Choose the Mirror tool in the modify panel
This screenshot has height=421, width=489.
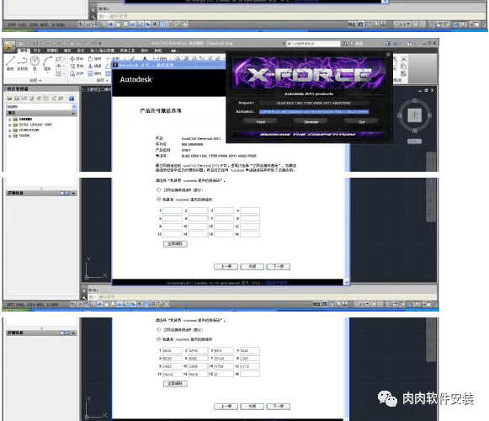click(94, 66)
